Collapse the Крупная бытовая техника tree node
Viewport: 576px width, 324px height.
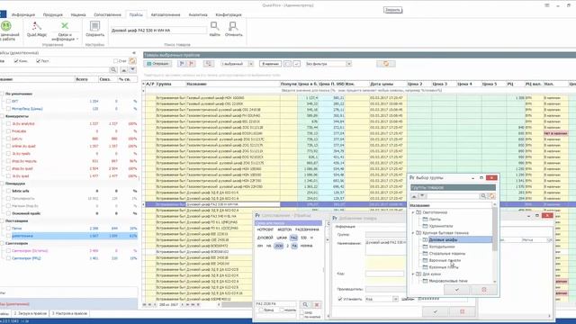(x=413, y=233)
